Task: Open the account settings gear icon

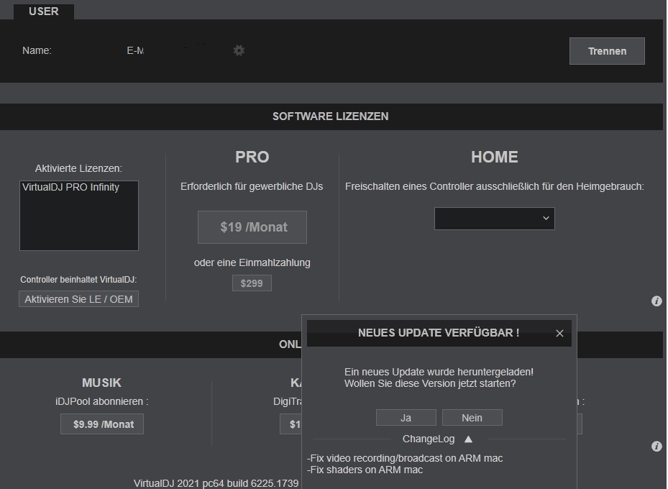Action: tap(239, 50)
